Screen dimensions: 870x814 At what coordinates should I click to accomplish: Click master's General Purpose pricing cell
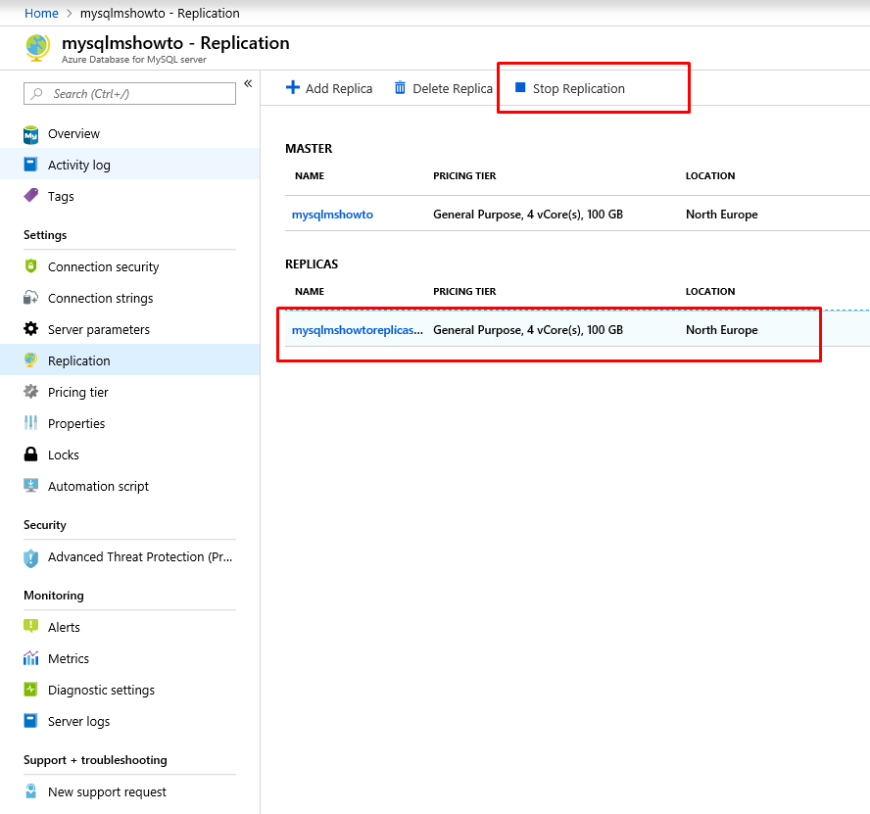tap(528, 215)
